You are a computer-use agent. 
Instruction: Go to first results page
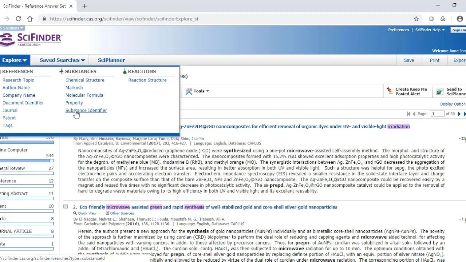(x=408, y=114)
